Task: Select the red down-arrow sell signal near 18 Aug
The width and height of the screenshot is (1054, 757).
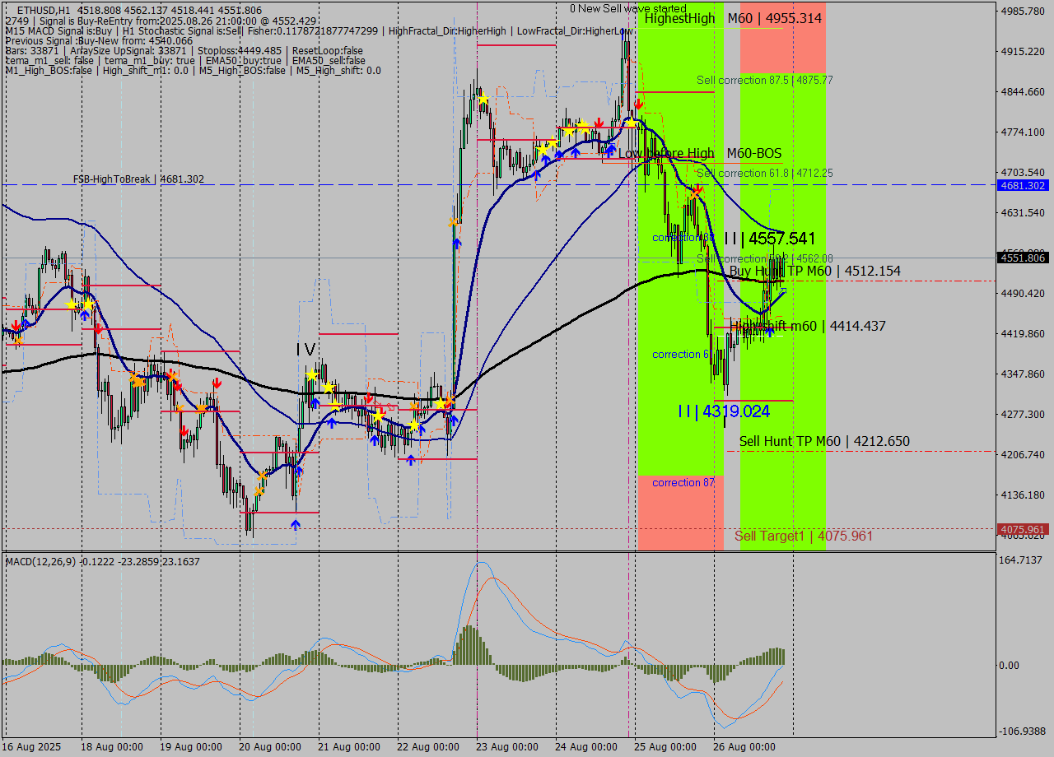Action: pyautogui.click(x=99, y=327)
